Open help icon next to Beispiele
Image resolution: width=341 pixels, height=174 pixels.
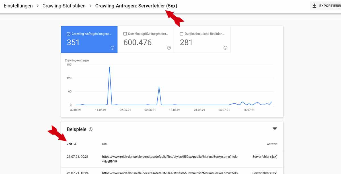coord(91,129)
